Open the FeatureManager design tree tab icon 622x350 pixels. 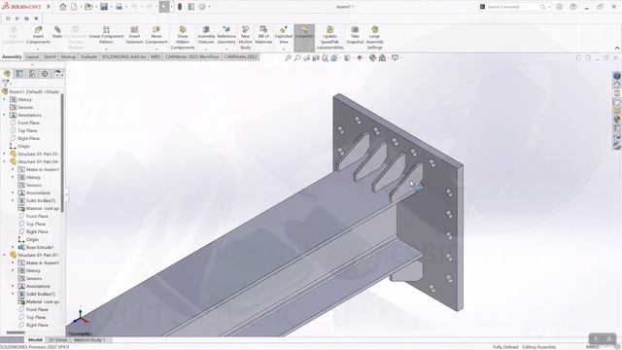coord(7,74)
